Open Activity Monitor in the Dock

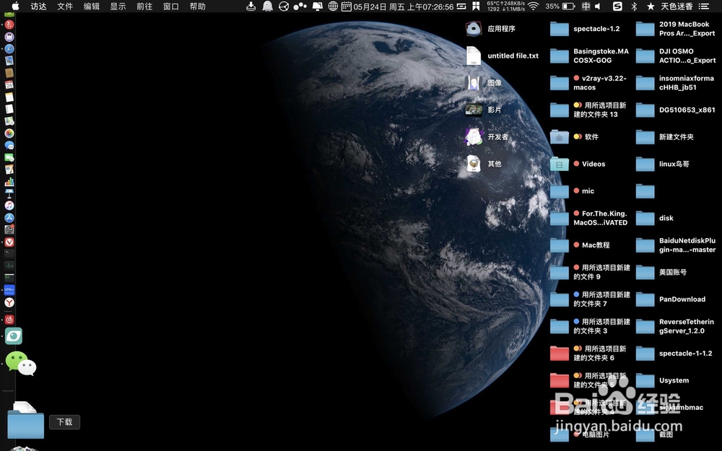tap(9, 266)
